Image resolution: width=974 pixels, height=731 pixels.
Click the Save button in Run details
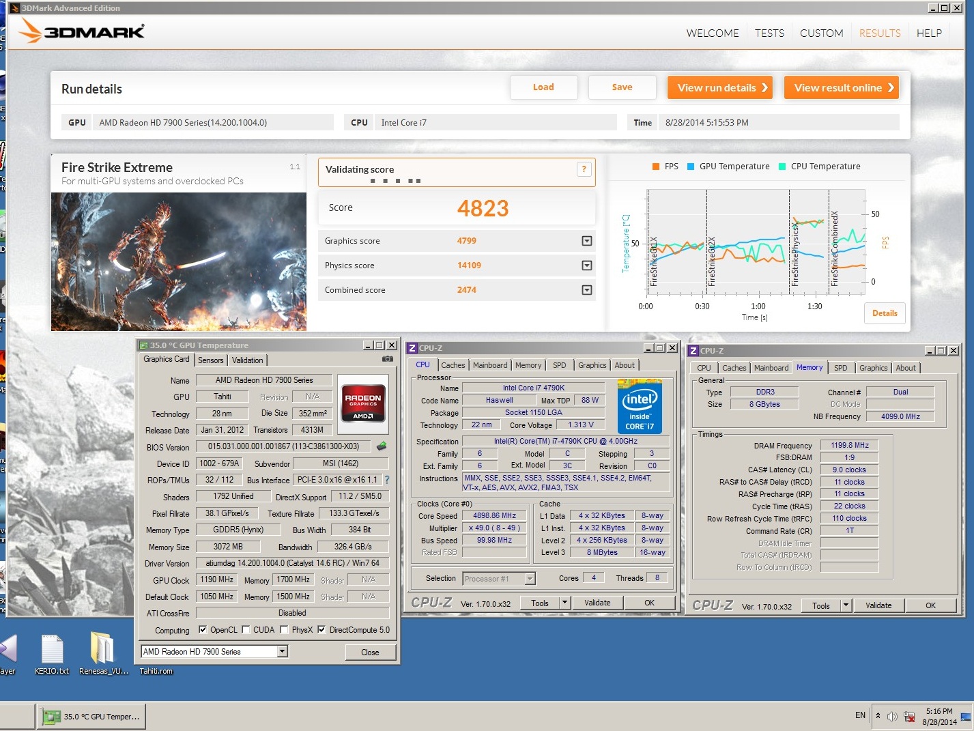point(622,87)
